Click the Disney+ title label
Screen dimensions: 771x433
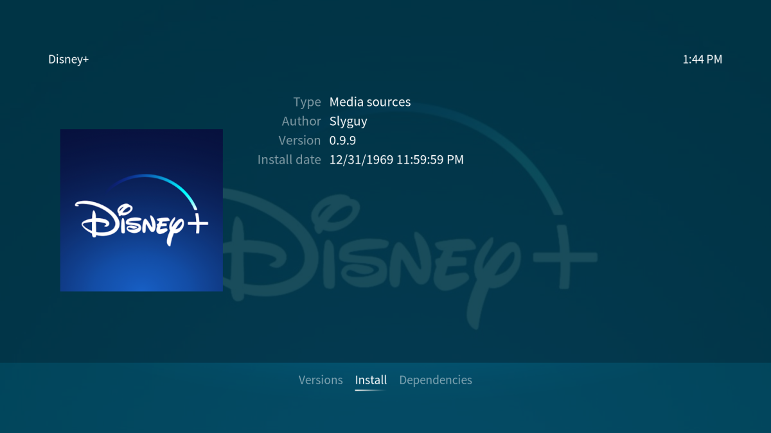pyautogui.click(x=68, y=59)
